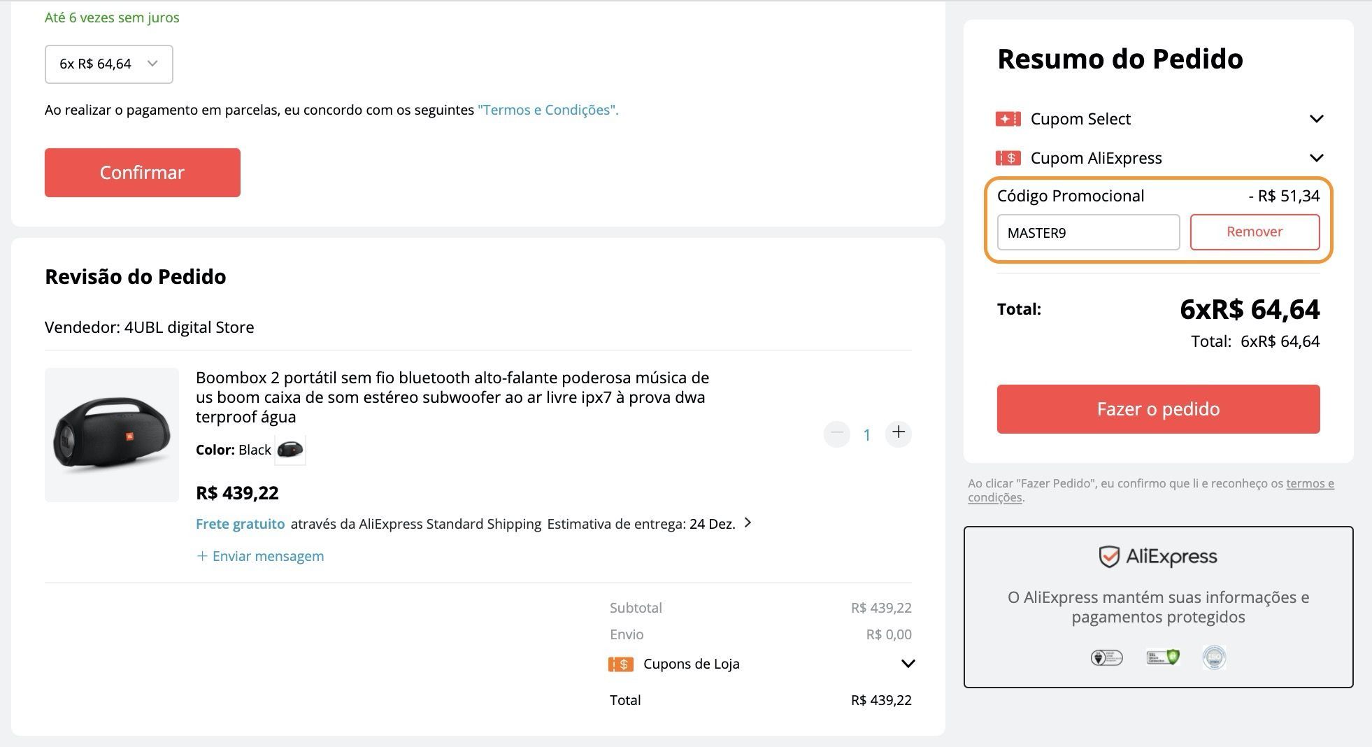Expand the Cupom Select section
The image size is (1372, 747).
(1316, 119)
